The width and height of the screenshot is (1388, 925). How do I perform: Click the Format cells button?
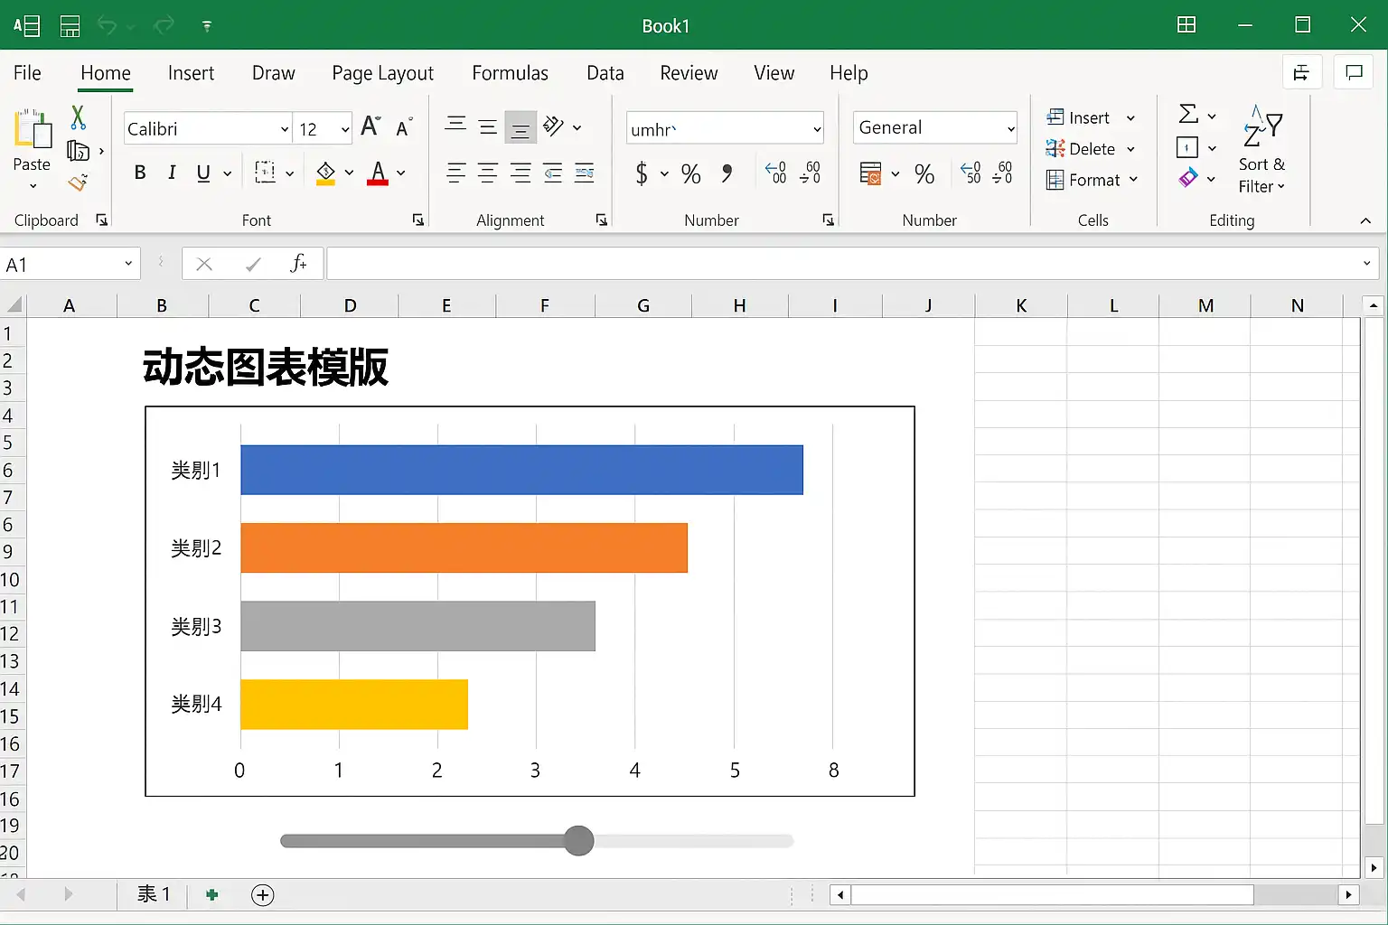(x=1092, y=180)
